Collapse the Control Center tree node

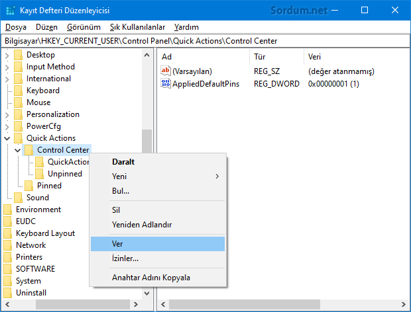17,151
